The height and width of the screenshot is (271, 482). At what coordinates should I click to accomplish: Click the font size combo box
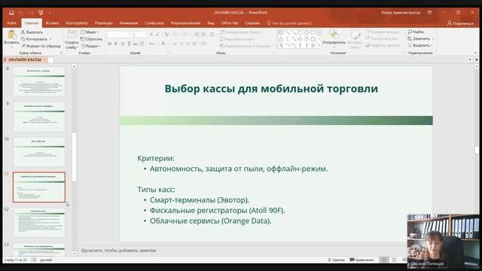(141, 35)
